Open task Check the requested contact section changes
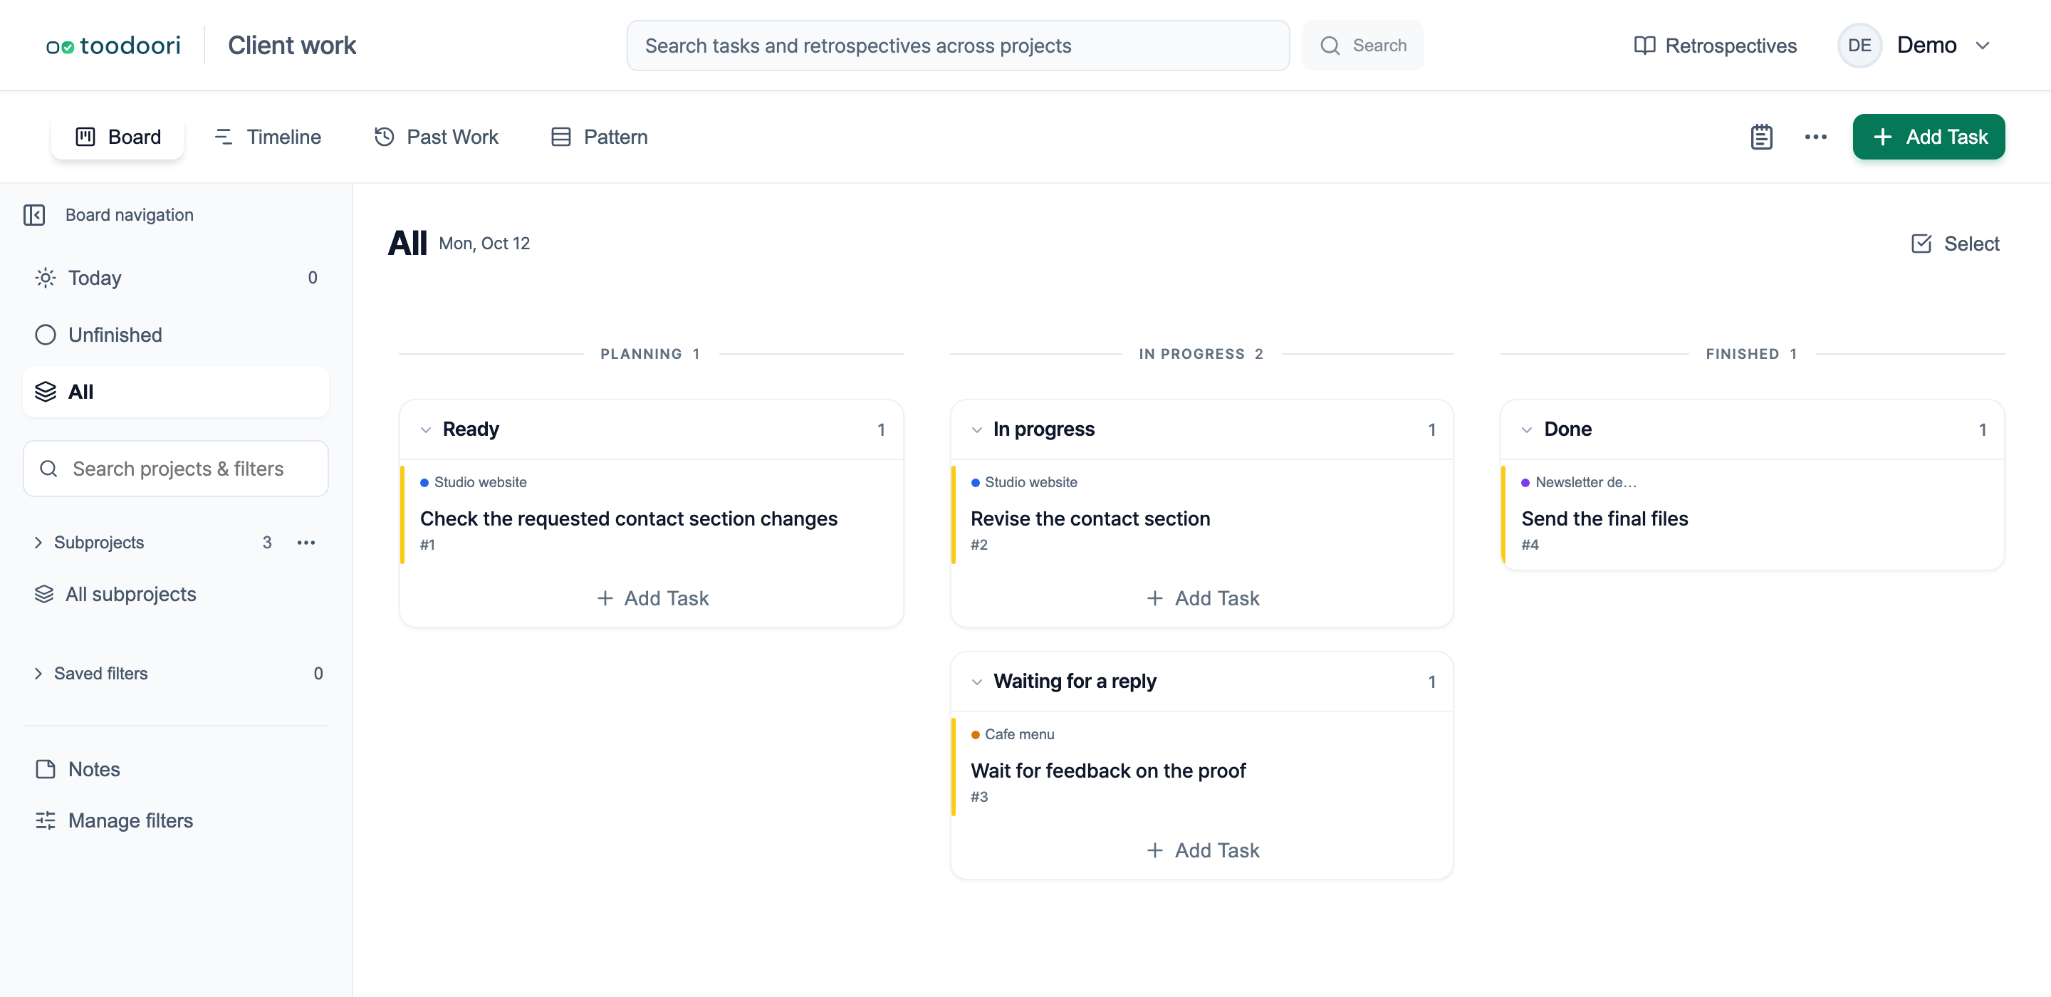 (x=629, y=519)
